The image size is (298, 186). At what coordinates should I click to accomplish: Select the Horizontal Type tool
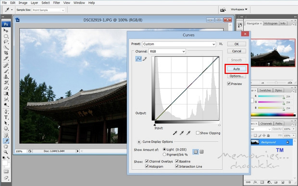pos(6,117)
